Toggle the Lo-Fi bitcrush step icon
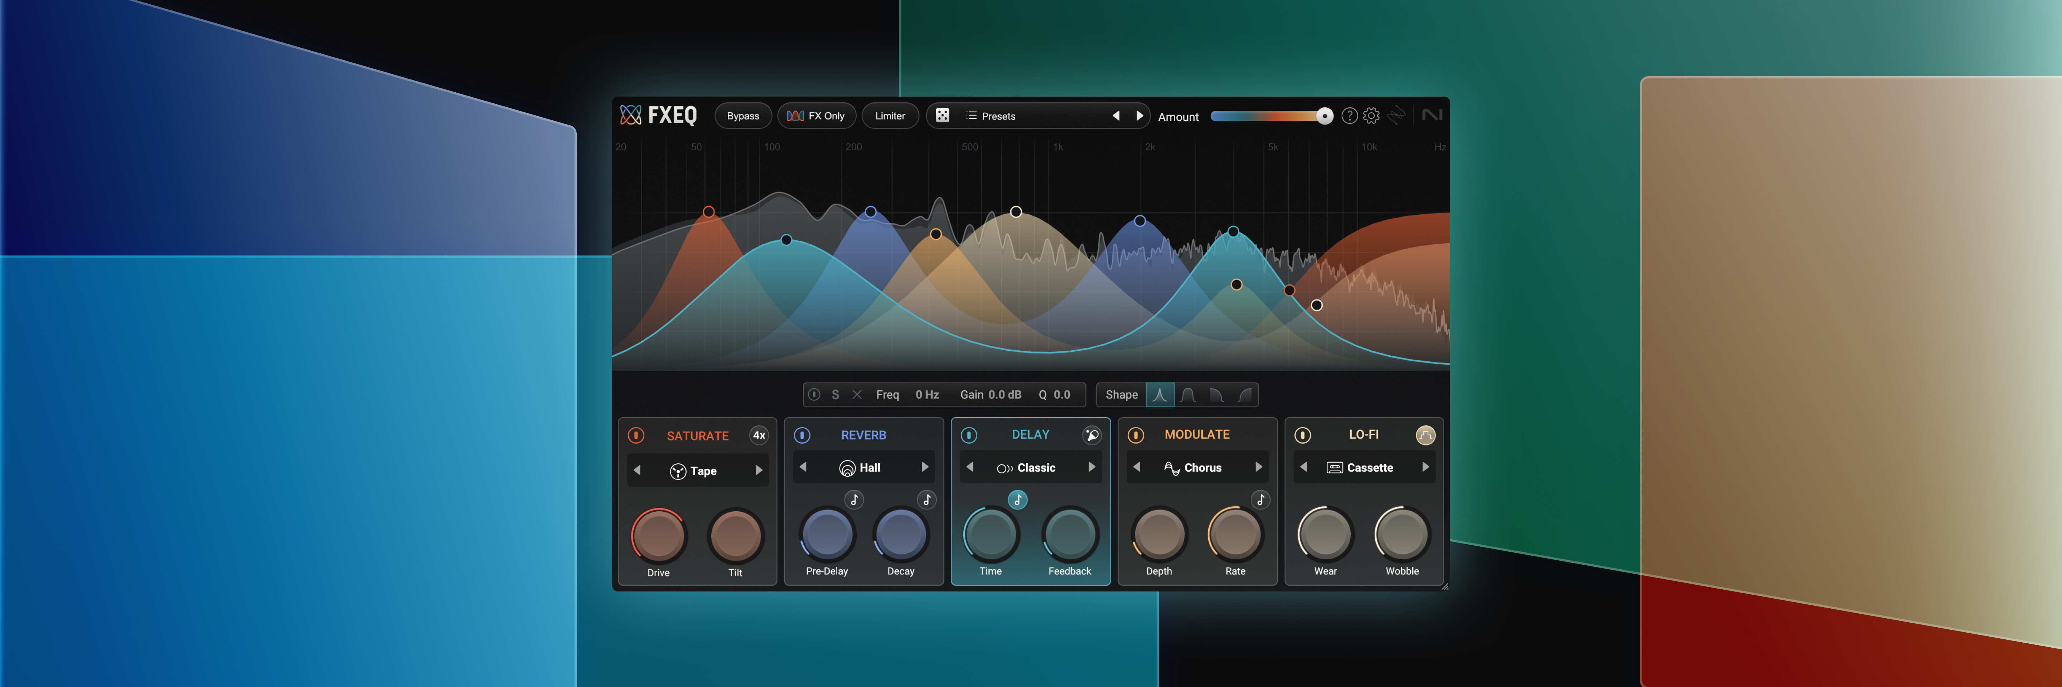Image resolution: width=2062 pixels, height=687 pixels. pos(1426,435)
